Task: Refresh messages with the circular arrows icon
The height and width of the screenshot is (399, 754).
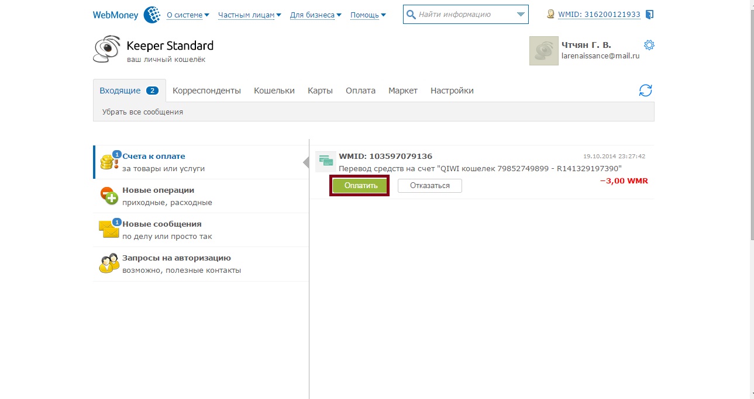Action: click(645, 91)
